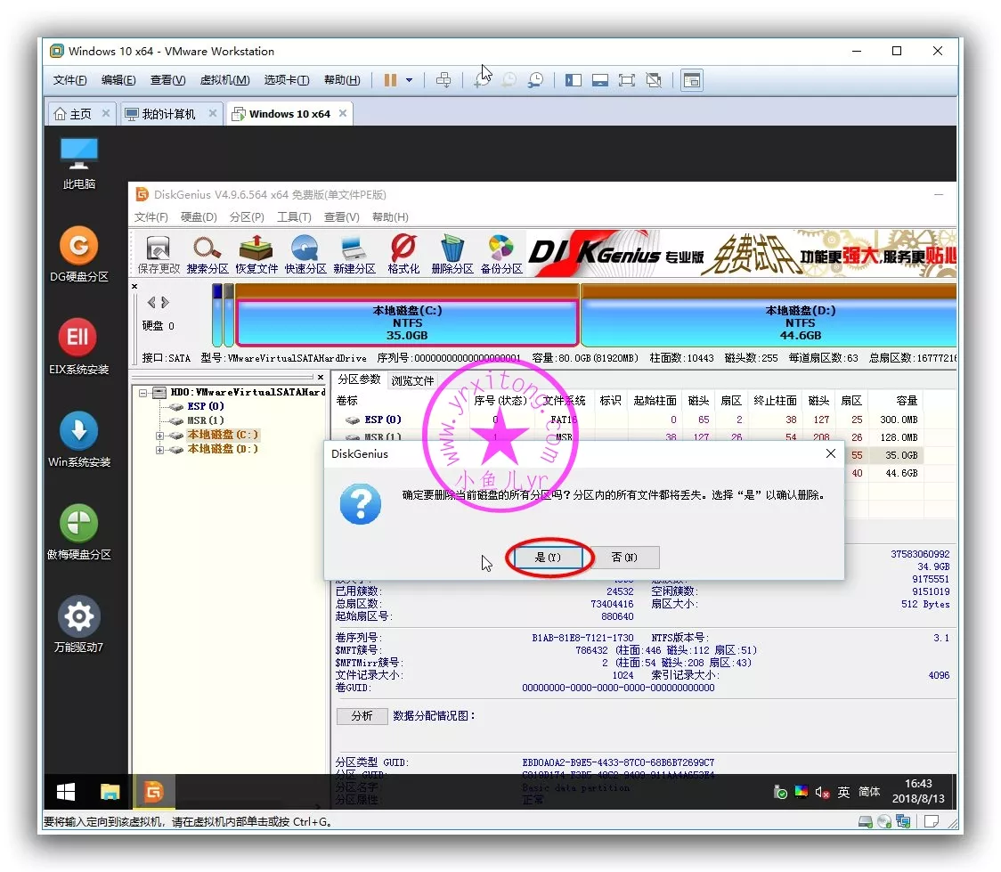1001x872 pixels.
Task: Switch to 浏览文件 tab
Action: pos(412,381)
